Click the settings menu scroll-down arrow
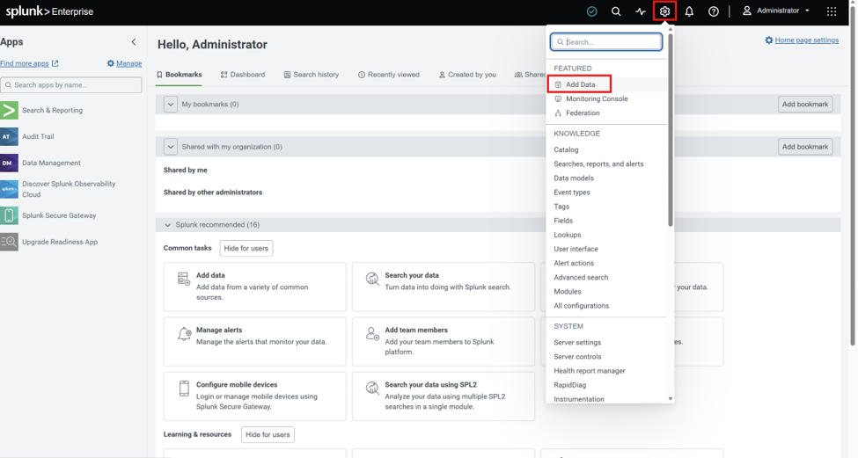 click(671, 399)
